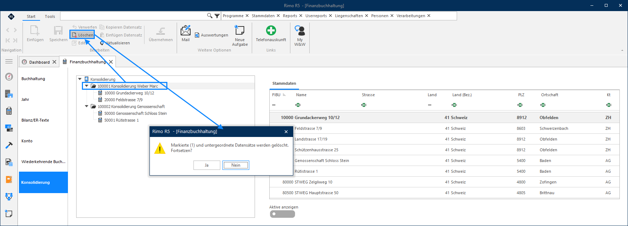This screenshot has width=628, height=226.
Task: Open the Dashboard document tab
Action: click(39, 62)
